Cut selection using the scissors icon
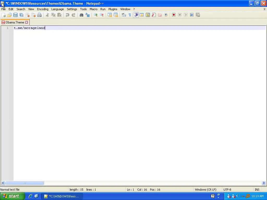This screenshot has width=267, height=200. [x=47, y=15]
